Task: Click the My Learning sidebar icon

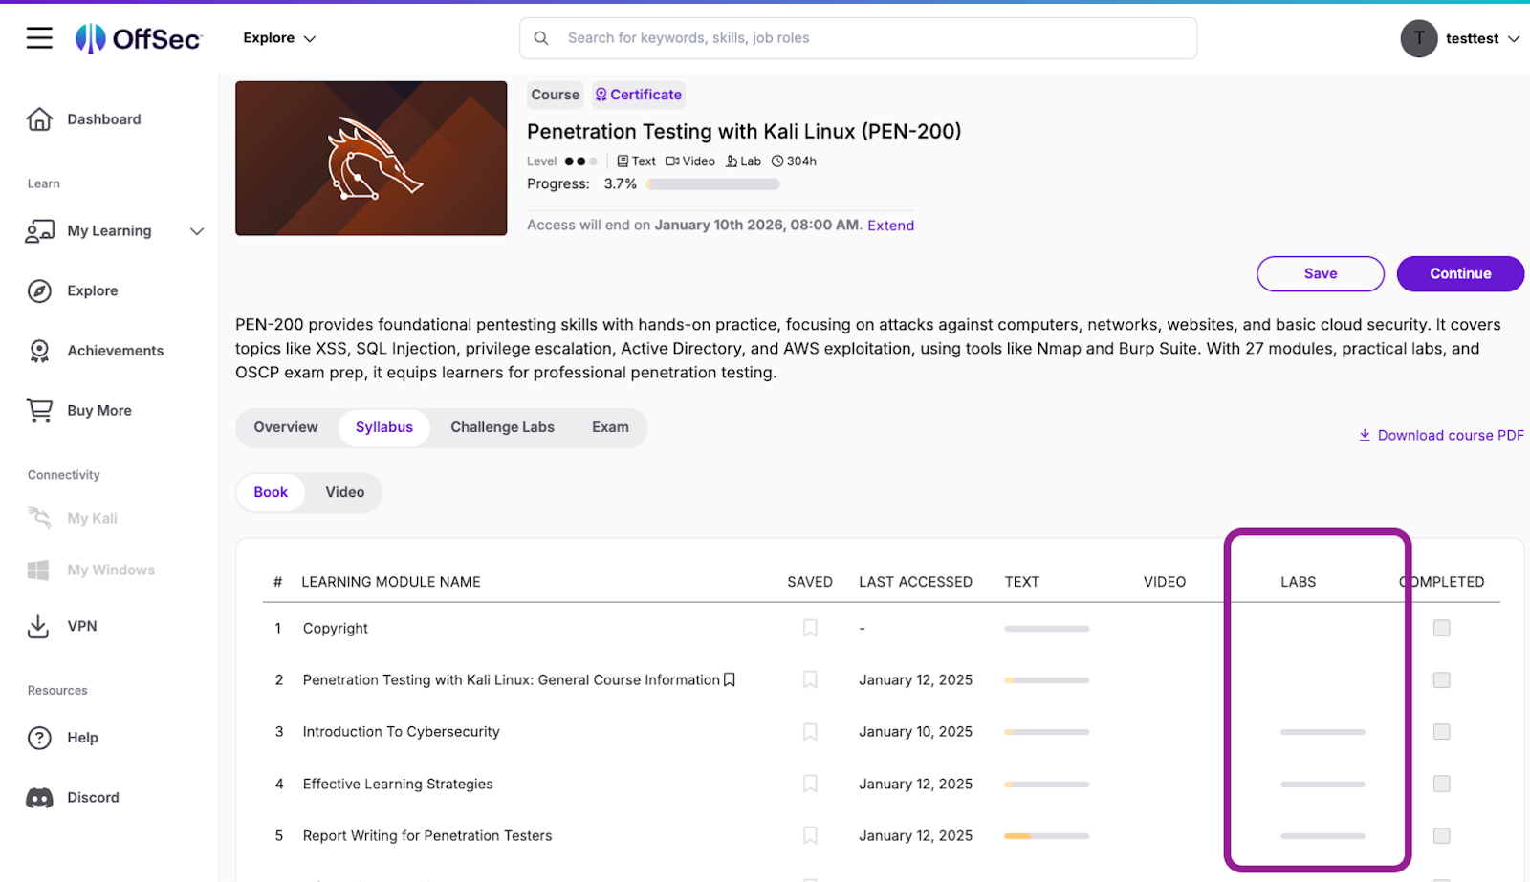Action: tap(39, 231)
